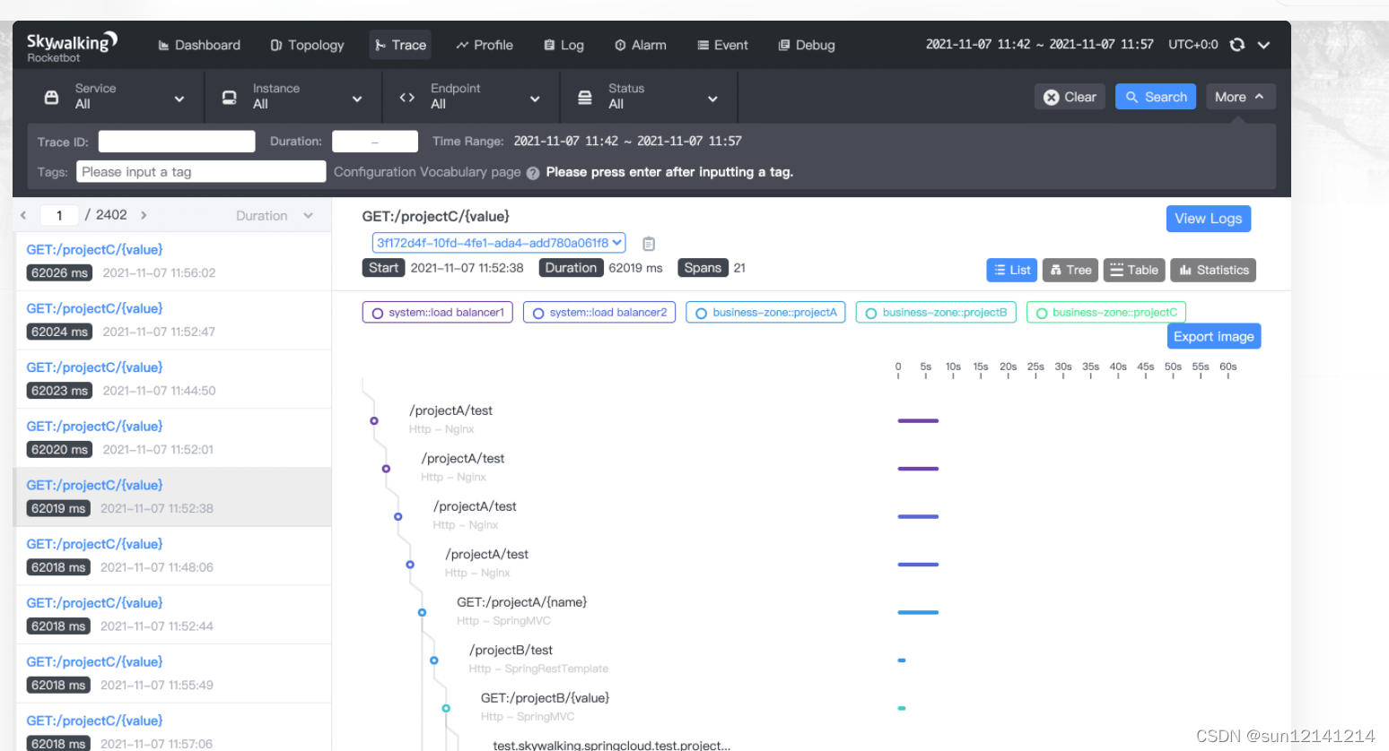Switch to the Trace tab
This screenshot has width=1389, height=751.
pyautogui.click(x=400, y=45)
